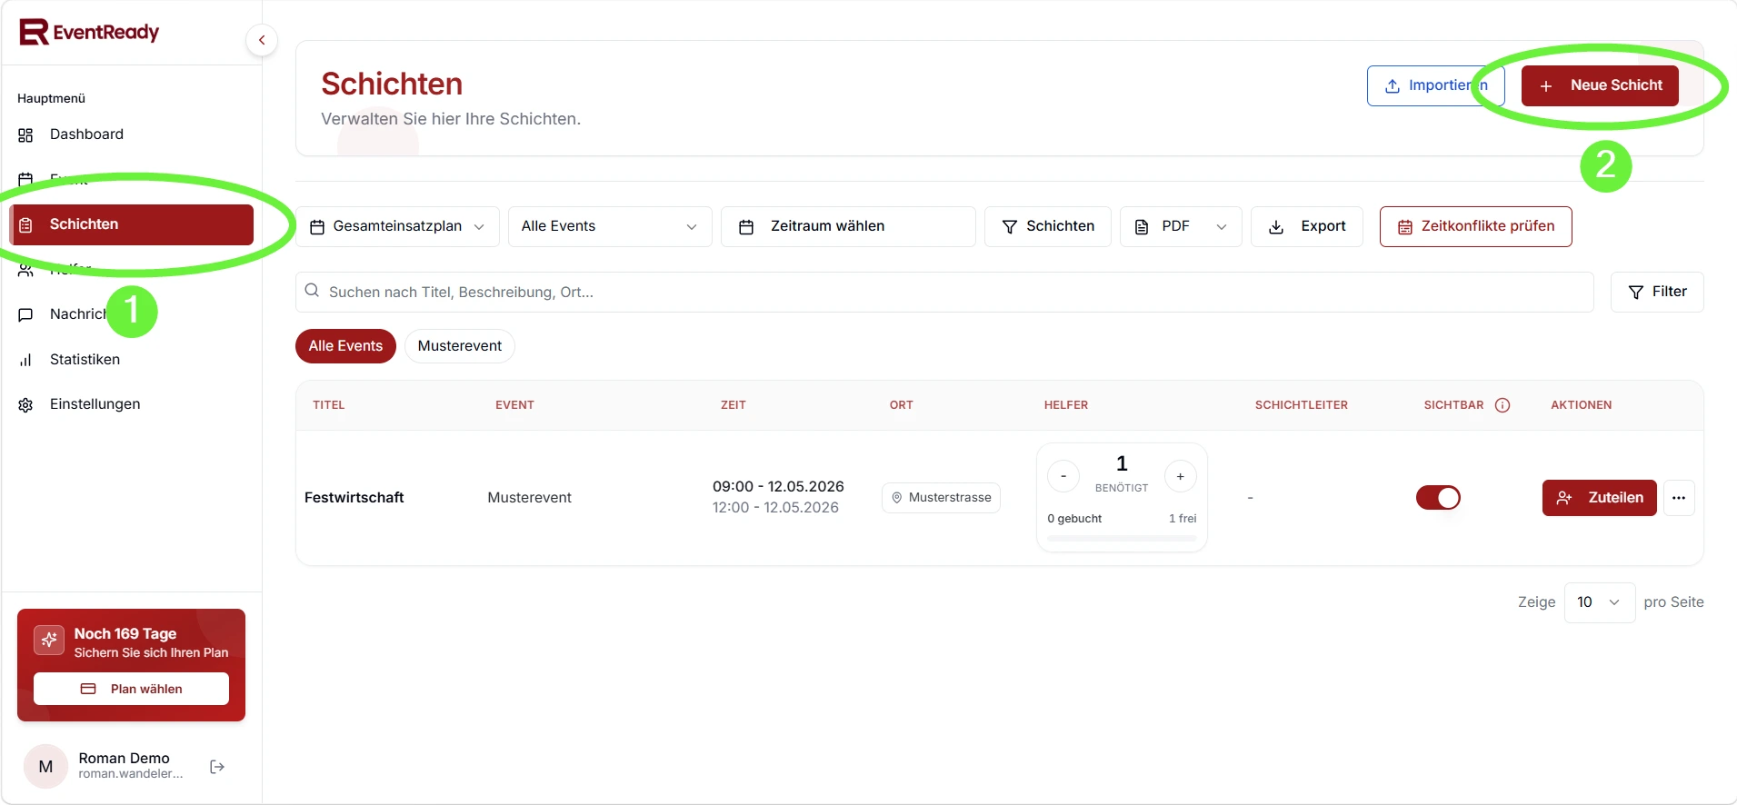Toggle visibility of Festwirtschaft shift
Image resolution: width=1737 pixels, height=805 pixels.
[1438, 498]
